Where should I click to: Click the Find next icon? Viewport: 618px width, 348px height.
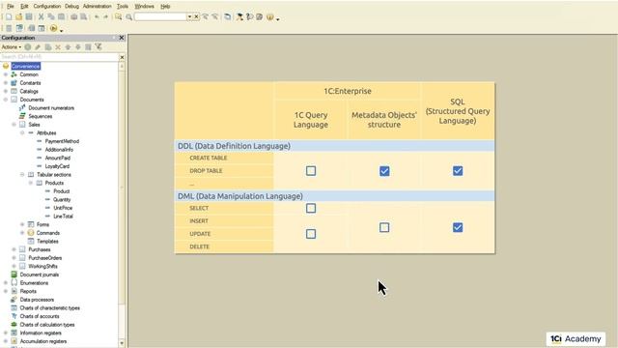coord(206,17)
